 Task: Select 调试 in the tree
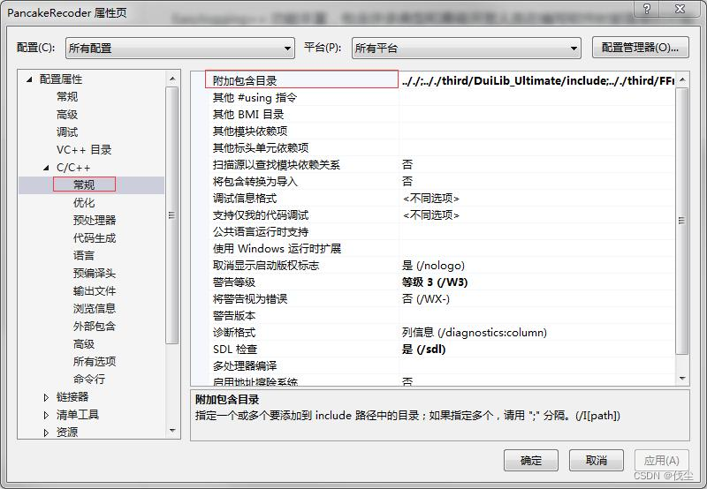(x=67, y=132)
